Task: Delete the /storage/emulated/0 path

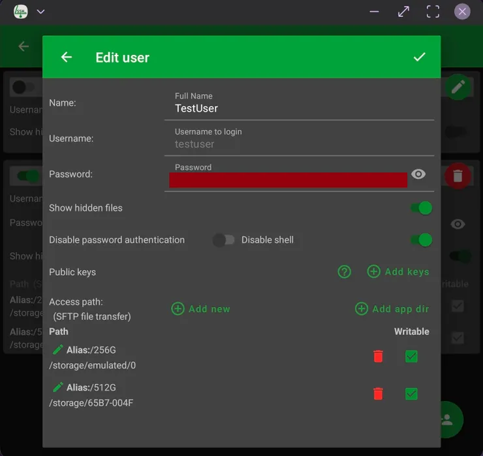Action: 378,357
